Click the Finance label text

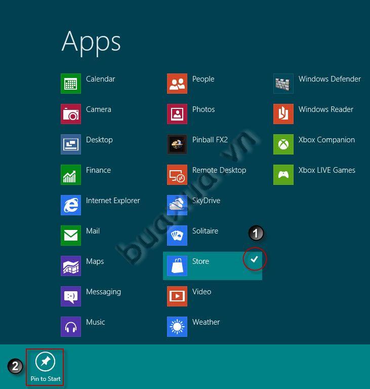[98, 170]
